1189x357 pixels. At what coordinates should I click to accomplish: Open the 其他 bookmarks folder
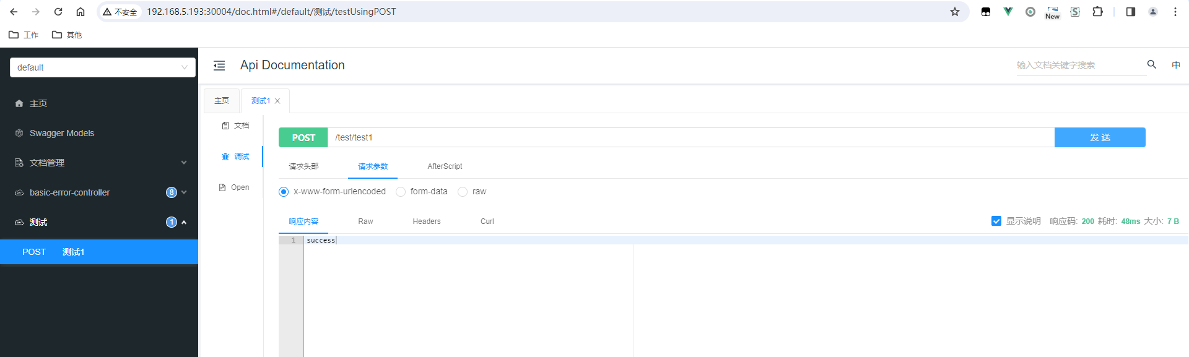[x=67, y=35]
